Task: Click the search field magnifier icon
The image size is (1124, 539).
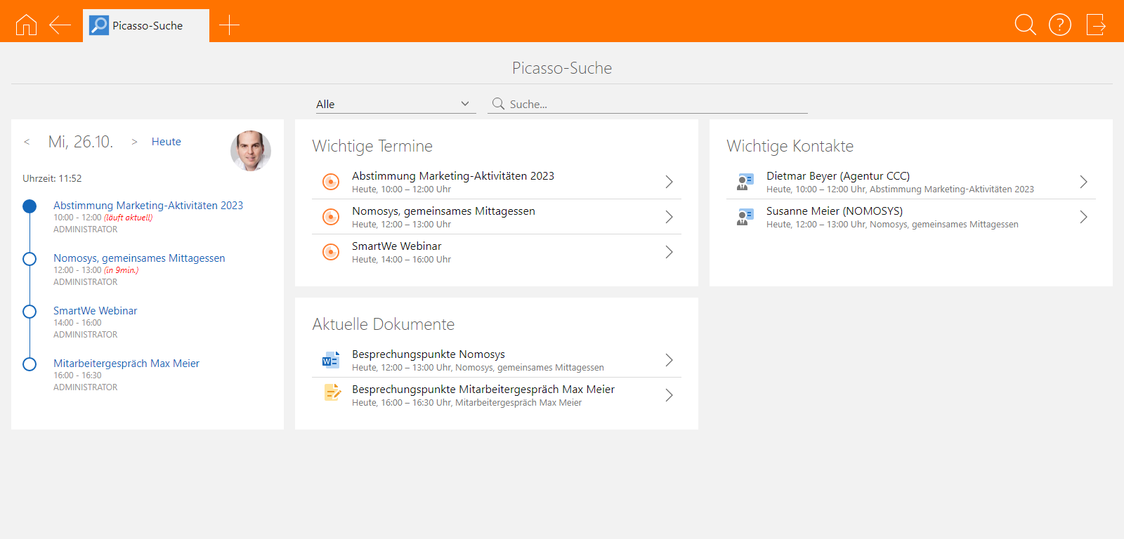Action: pyautogui.click(x=498, y=104)
